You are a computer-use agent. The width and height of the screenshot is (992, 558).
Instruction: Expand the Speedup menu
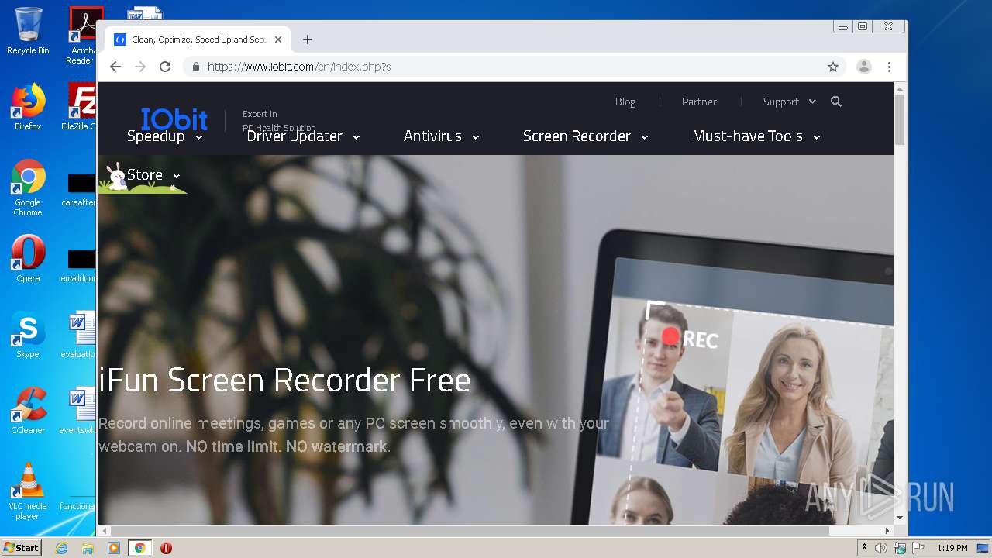click(x=164, y=136)
